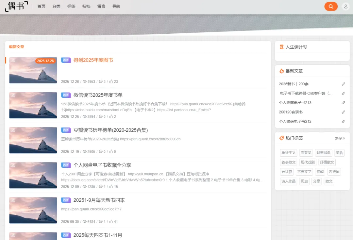Image resolution: width=353 pixels, height=240 pixels.
Task: Expand more tags via 更多 link
Action: coord(340,138)
